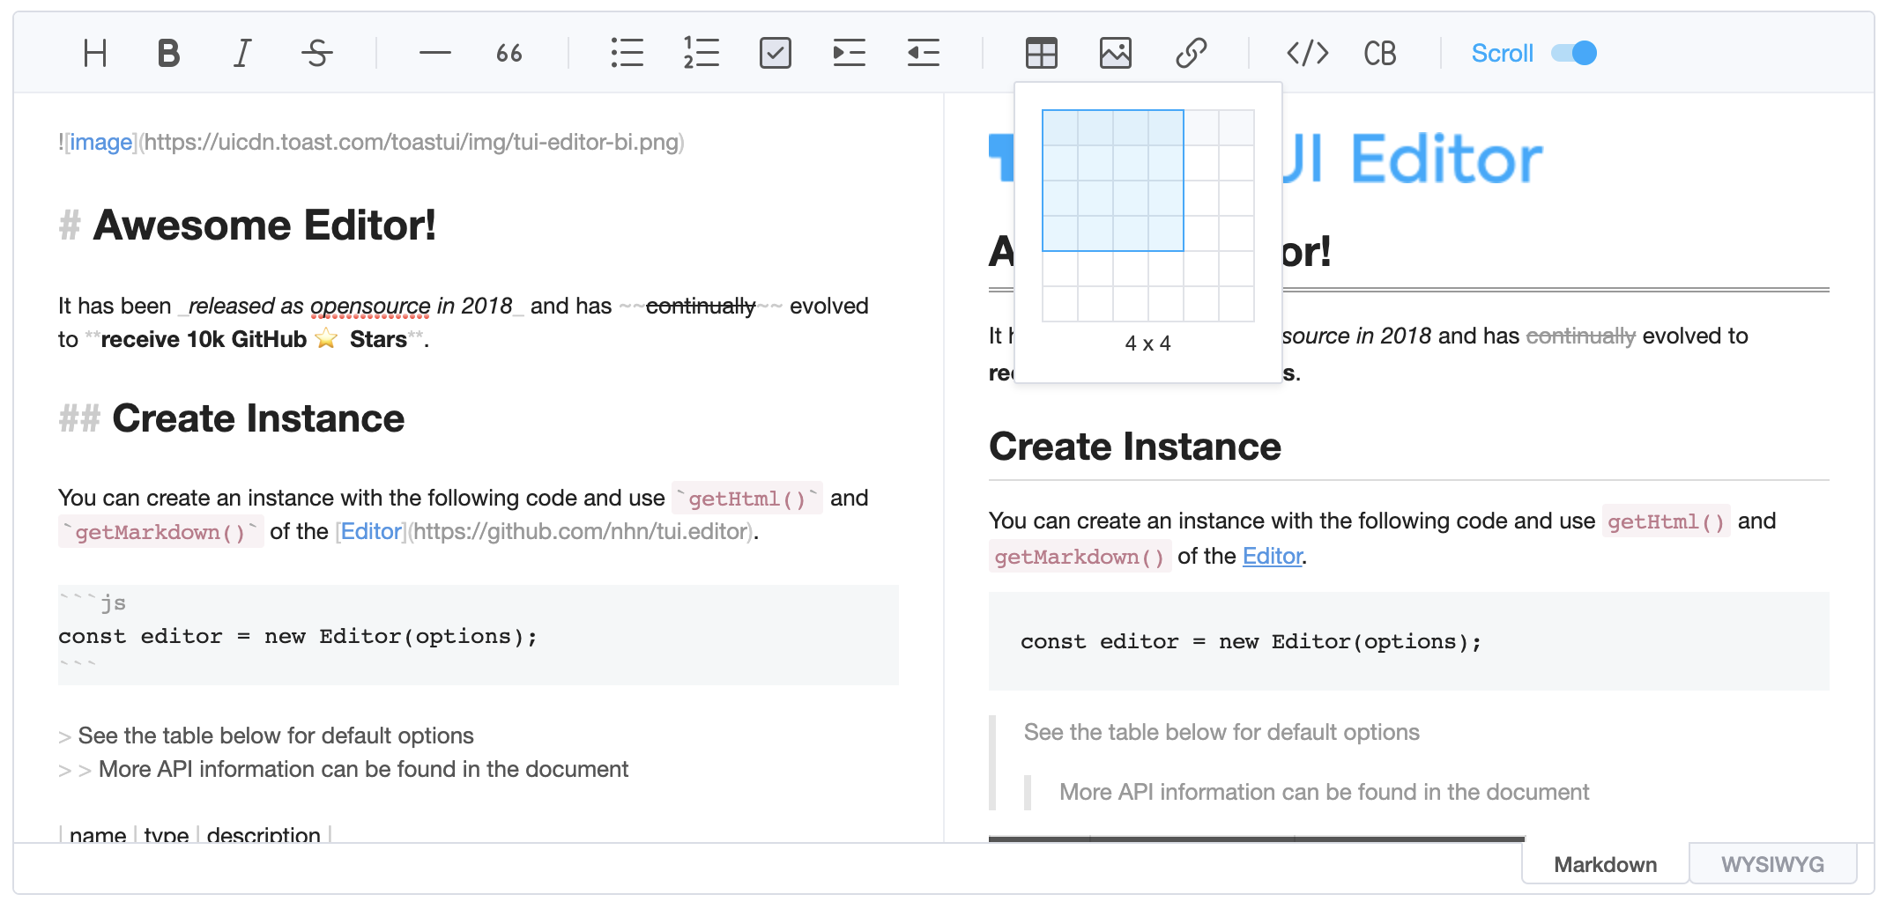Outdent the current list item
The image size is (1886, 909).
(924, 54)
